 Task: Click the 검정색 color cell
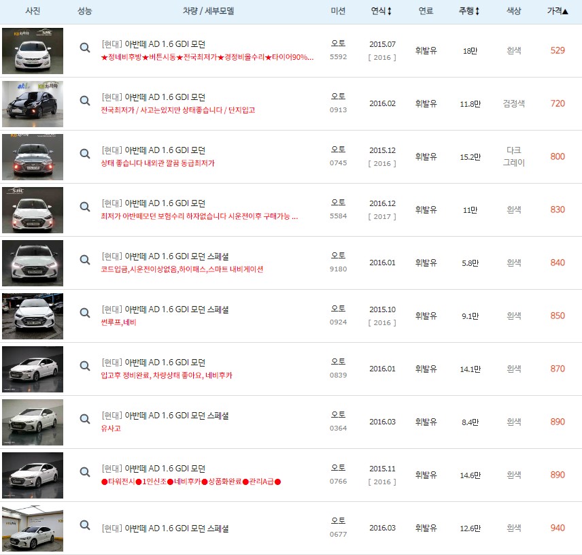point(514,103)
